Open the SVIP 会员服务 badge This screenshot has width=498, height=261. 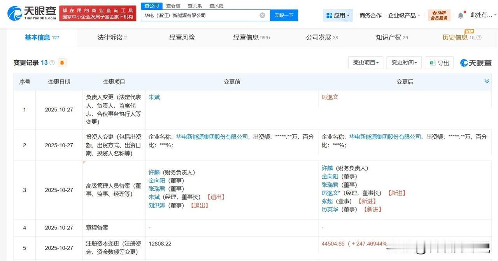coord(439,15)
